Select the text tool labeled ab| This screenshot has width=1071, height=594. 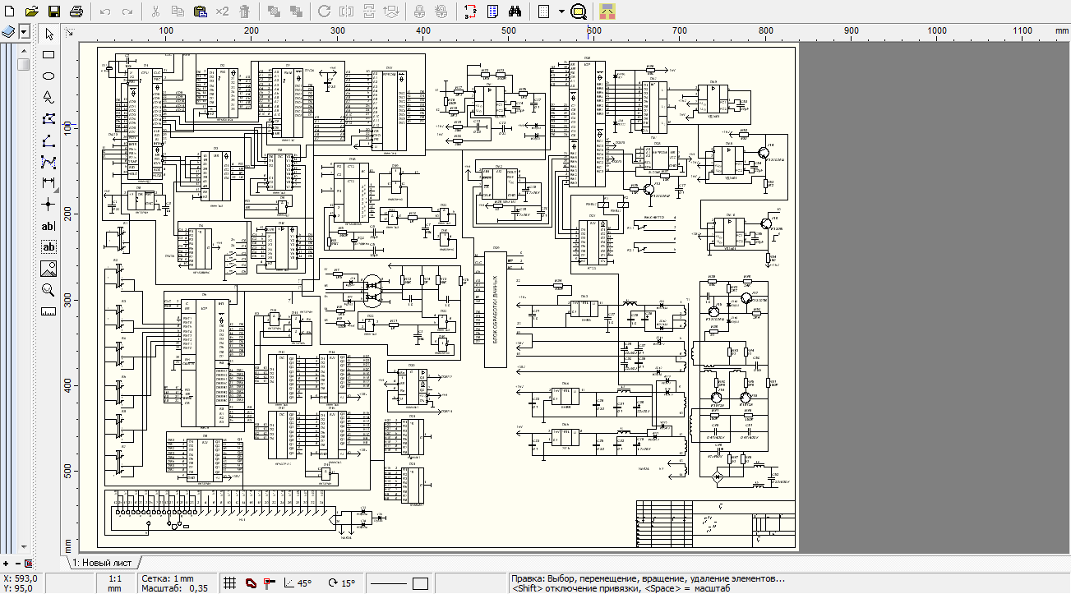point(48,225)
